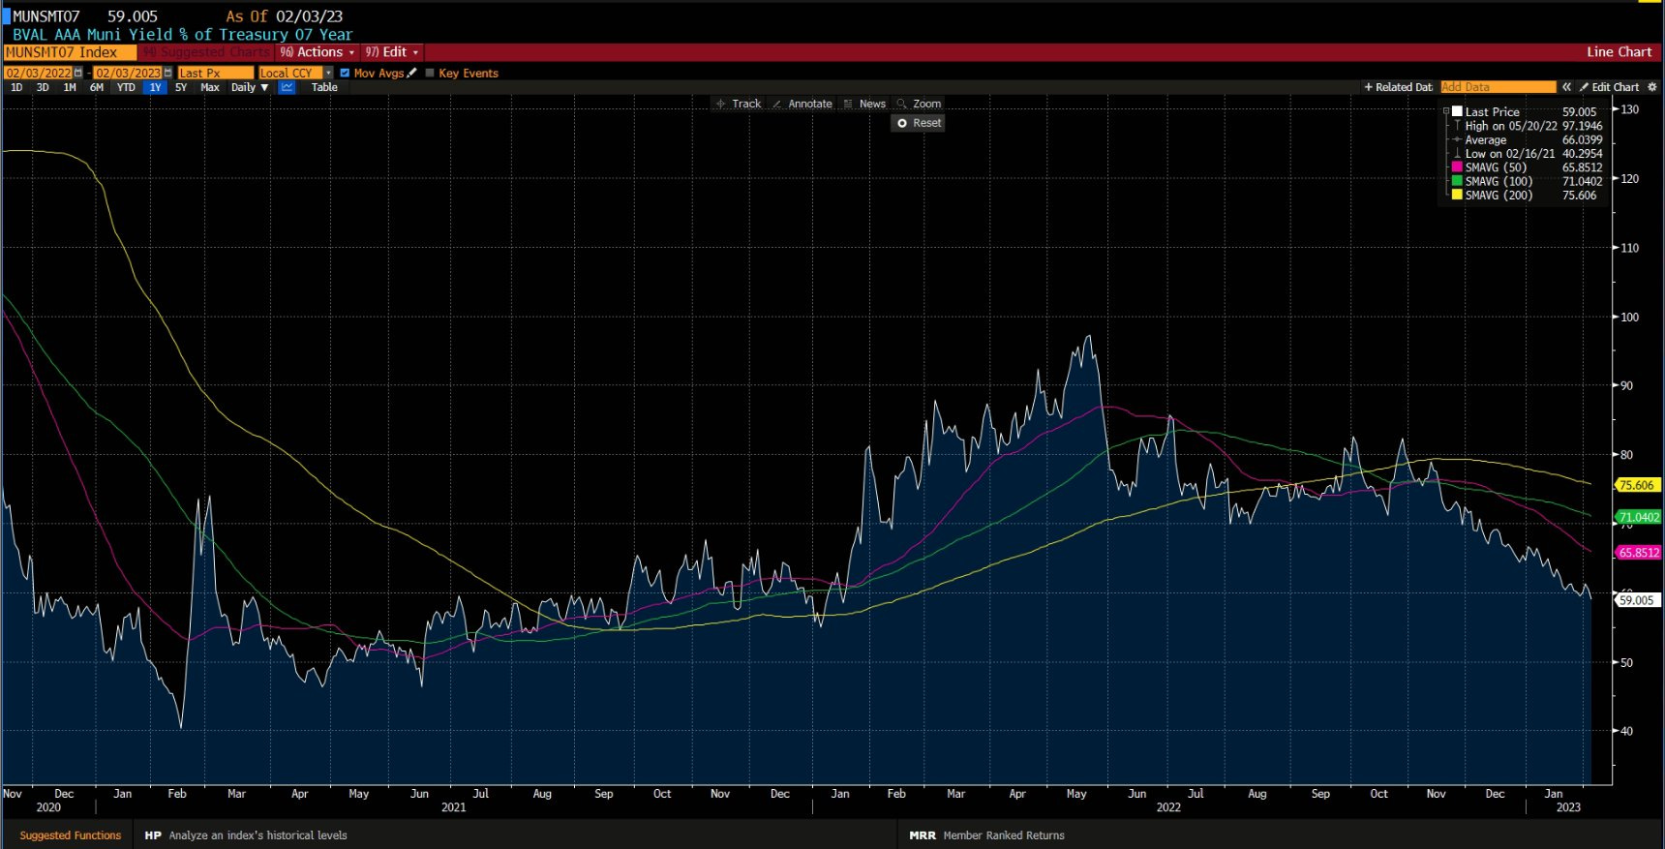Open chart settings gear icon

click(1651, 87)
